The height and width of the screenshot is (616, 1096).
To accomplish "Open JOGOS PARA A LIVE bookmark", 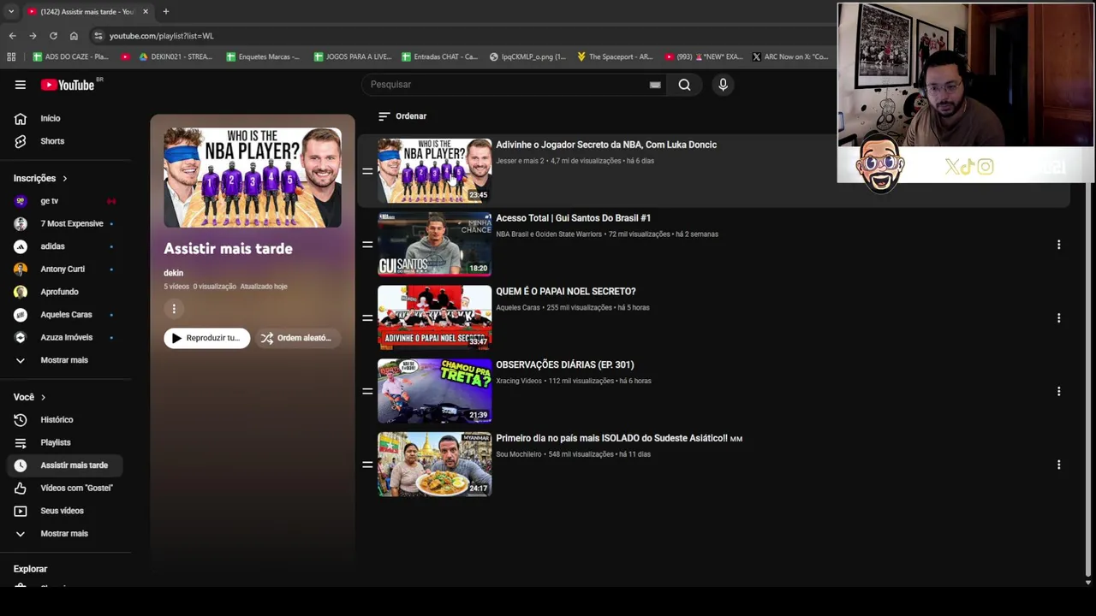I will [x=353, y=56].
